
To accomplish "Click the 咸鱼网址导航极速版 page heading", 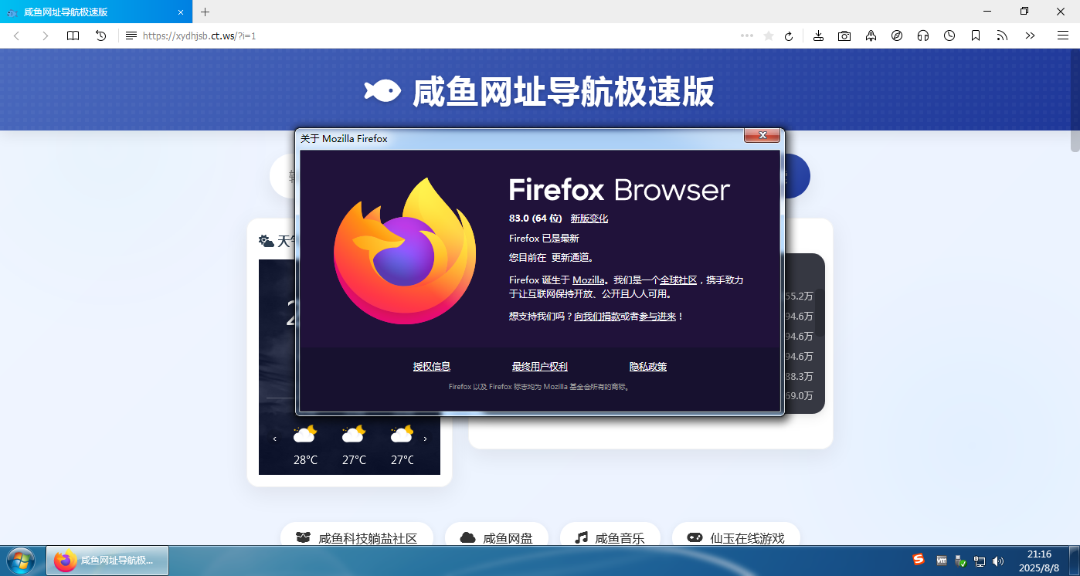I will point(563,92).
